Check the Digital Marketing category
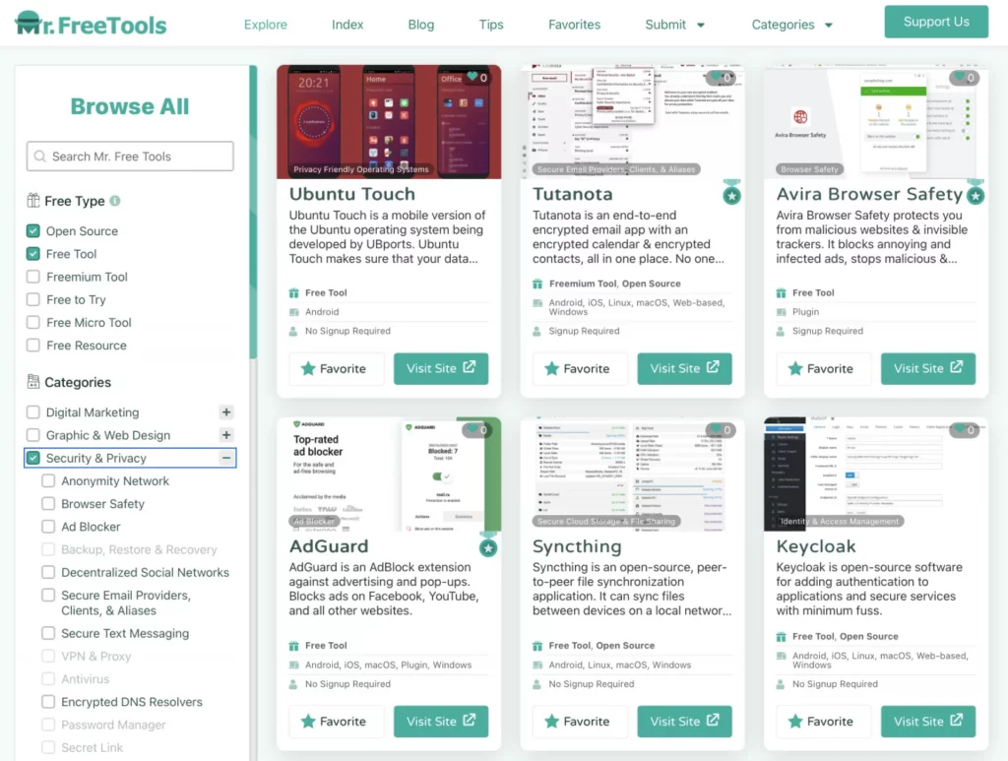Viewport: 1008px width, 761px height. click(32, 412)
